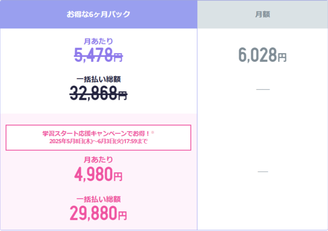Select the お得な6ヶ月パック column header
Viewport: 328px width, 231px height.
click(x=98, y=14)
